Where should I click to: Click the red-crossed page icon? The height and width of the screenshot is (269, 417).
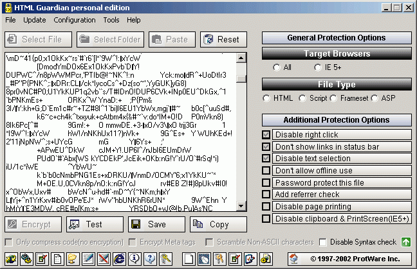click(104, 259)
